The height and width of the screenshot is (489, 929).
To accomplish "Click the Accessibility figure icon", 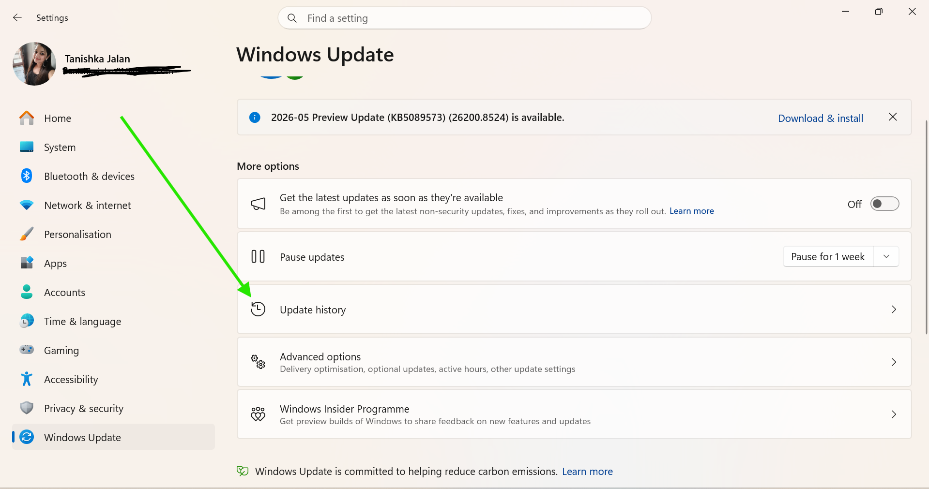I will (27, 379).
